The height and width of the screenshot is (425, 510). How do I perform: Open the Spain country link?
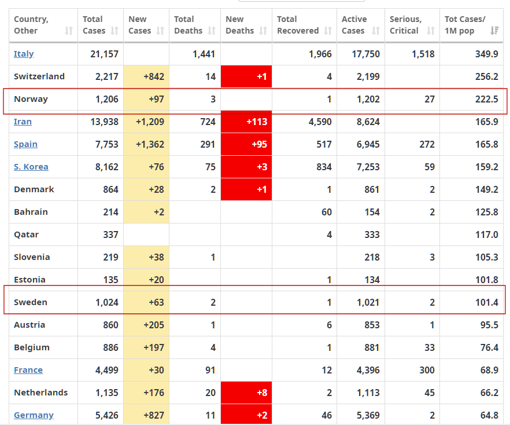pyautogui.click(x=25, y=144)
